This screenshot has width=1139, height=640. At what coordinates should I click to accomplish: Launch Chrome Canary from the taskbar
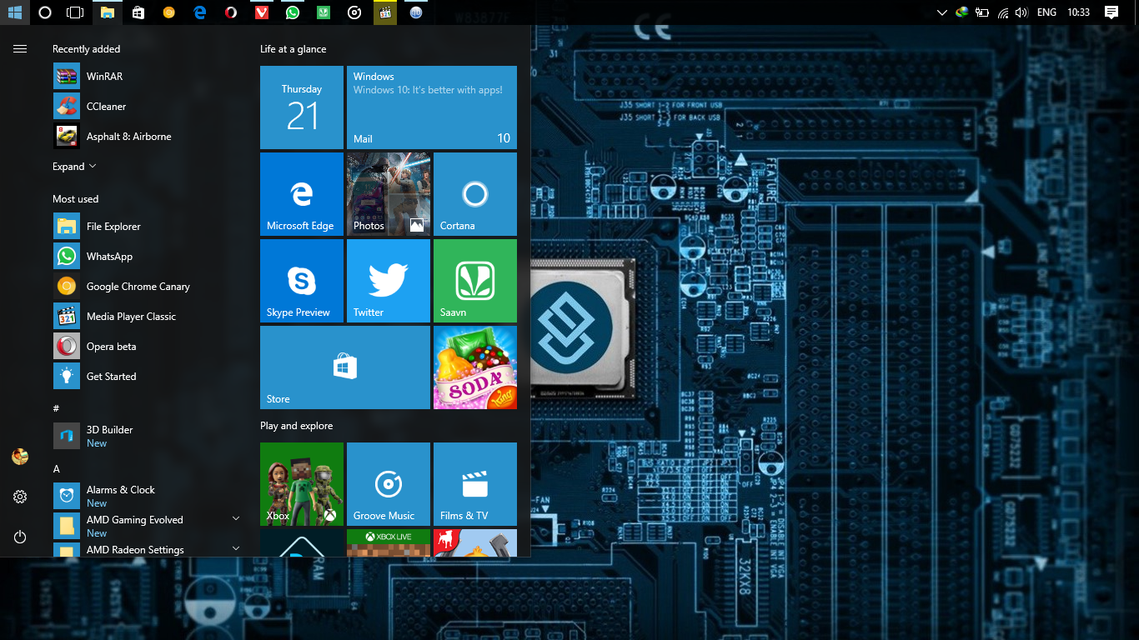[x=169, y=12]
